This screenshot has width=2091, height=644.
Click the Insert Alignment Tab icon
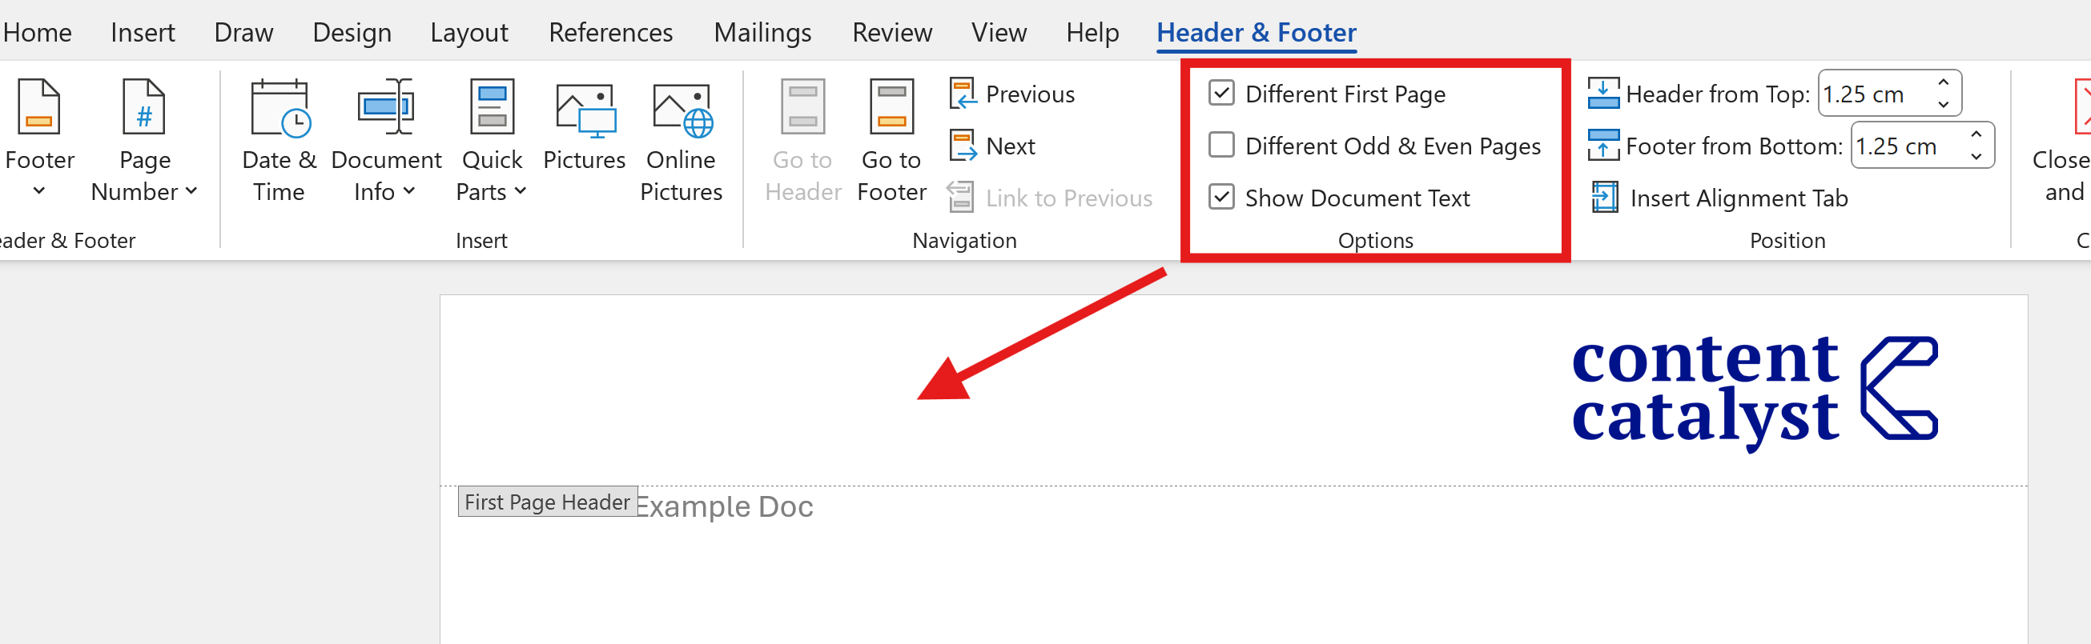tap(1605, 197)
